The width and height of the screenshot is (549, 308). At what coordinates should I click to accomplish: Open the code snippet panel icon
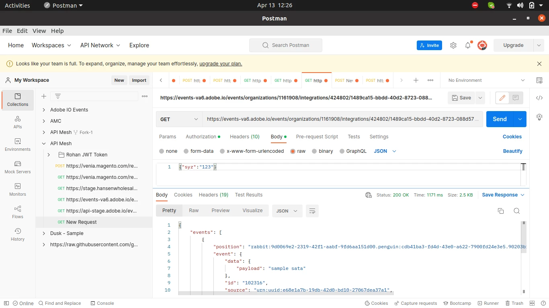click(539, 98)
